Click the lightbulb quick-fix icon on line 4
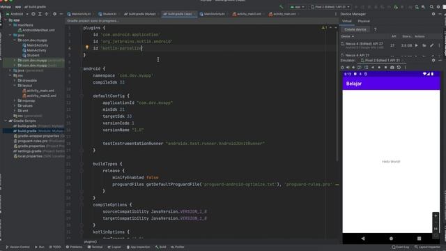Screen dimensions: 446x251 (x=87, y=47)
